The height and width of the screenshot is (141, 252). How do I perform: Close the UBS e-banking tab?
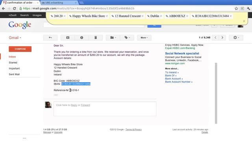[x=76, y=3]
